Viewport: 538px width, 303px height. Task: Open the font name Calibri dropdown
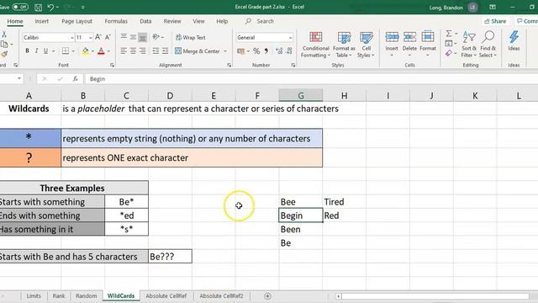[x=72, y=37]
